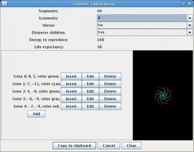Edit Gene 1 cyan gene
The width and height of the screenshot is (194, 152).
click(90, 84)
